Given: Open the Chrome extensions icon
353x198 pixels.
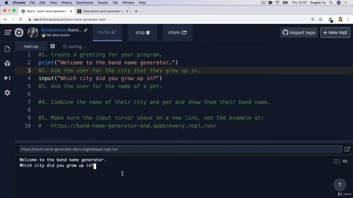Looking at the screenshot, I should point(330,20).
